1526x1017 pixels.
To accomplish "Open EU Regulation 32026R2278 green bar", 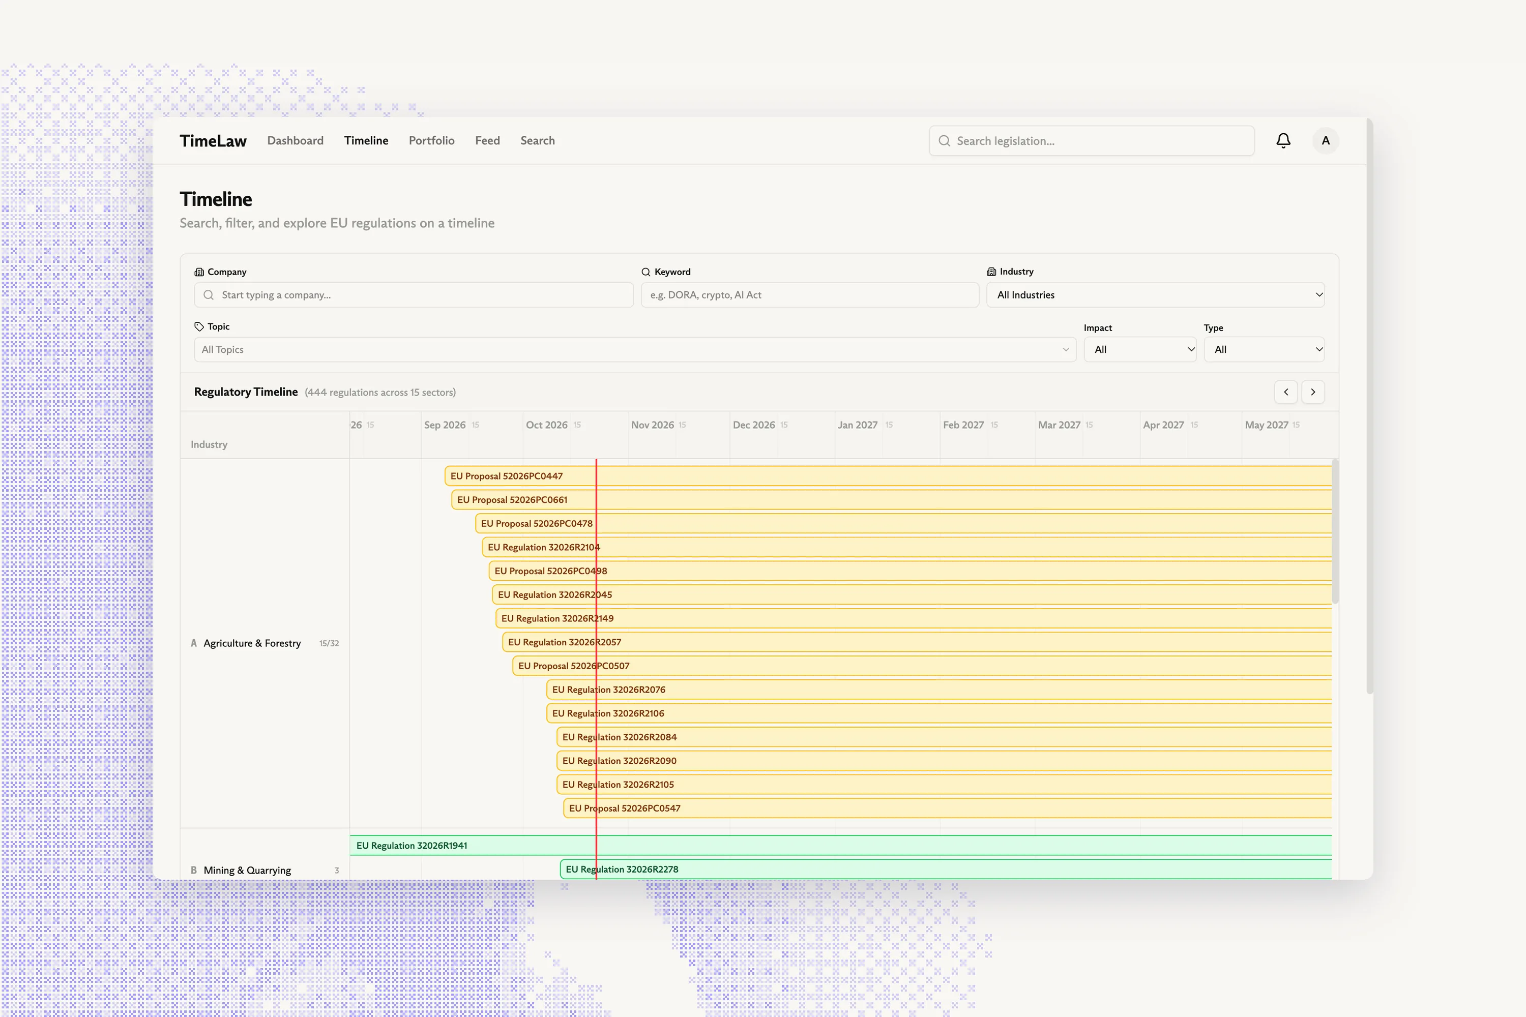I will coord(946,870).
